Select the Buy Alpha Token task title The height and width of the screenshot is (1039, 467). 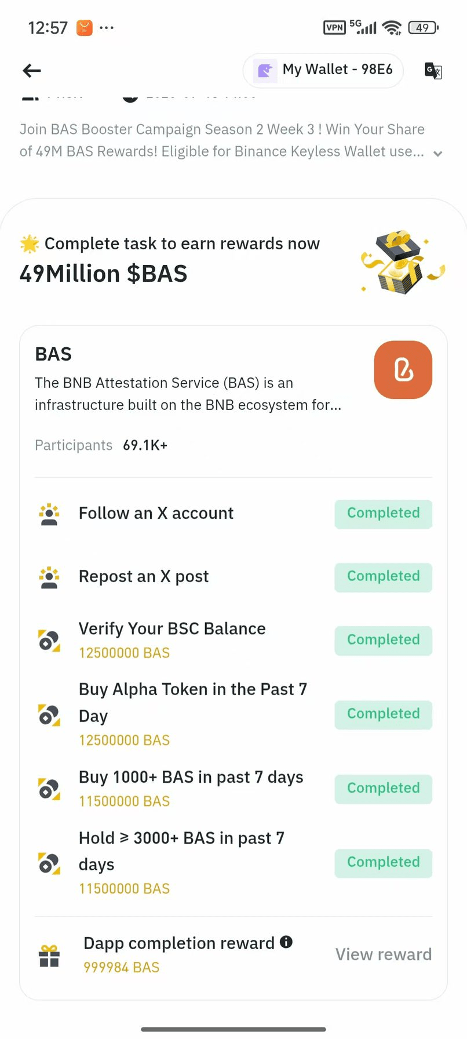tap(192, 702)
